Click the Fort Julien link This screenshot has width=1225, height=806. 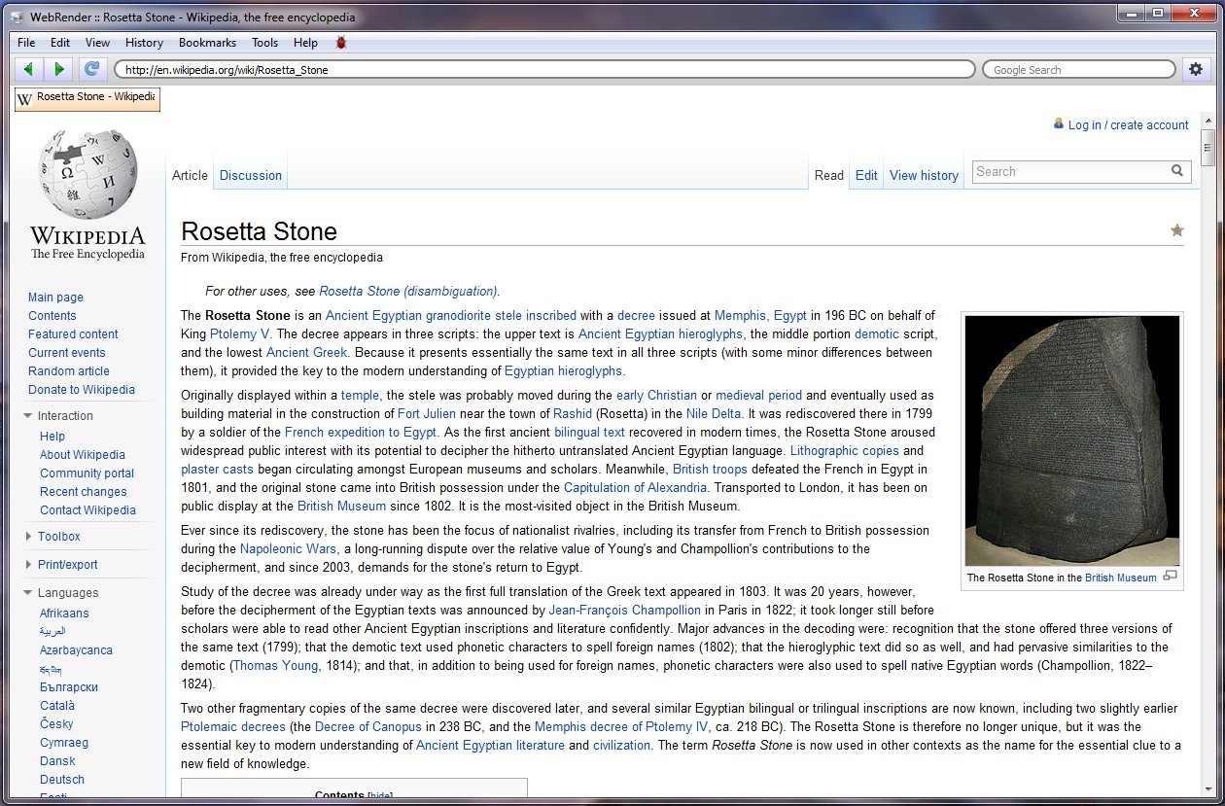point(427,413)
